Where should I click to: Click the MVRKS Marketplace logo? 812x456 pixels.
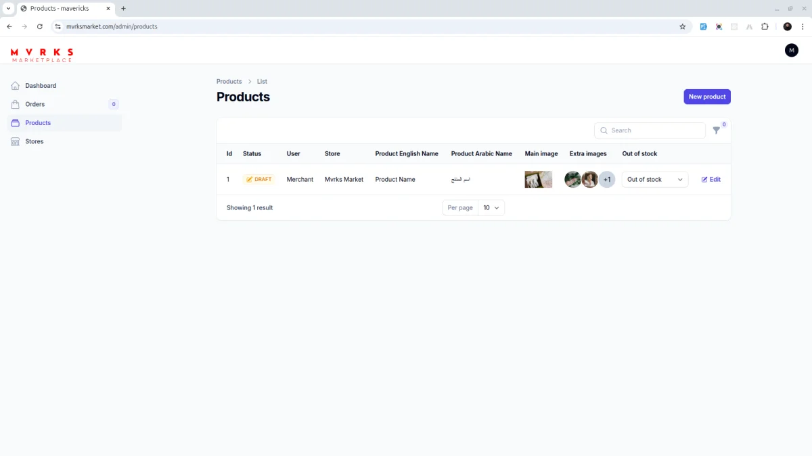tap(42, 55)
